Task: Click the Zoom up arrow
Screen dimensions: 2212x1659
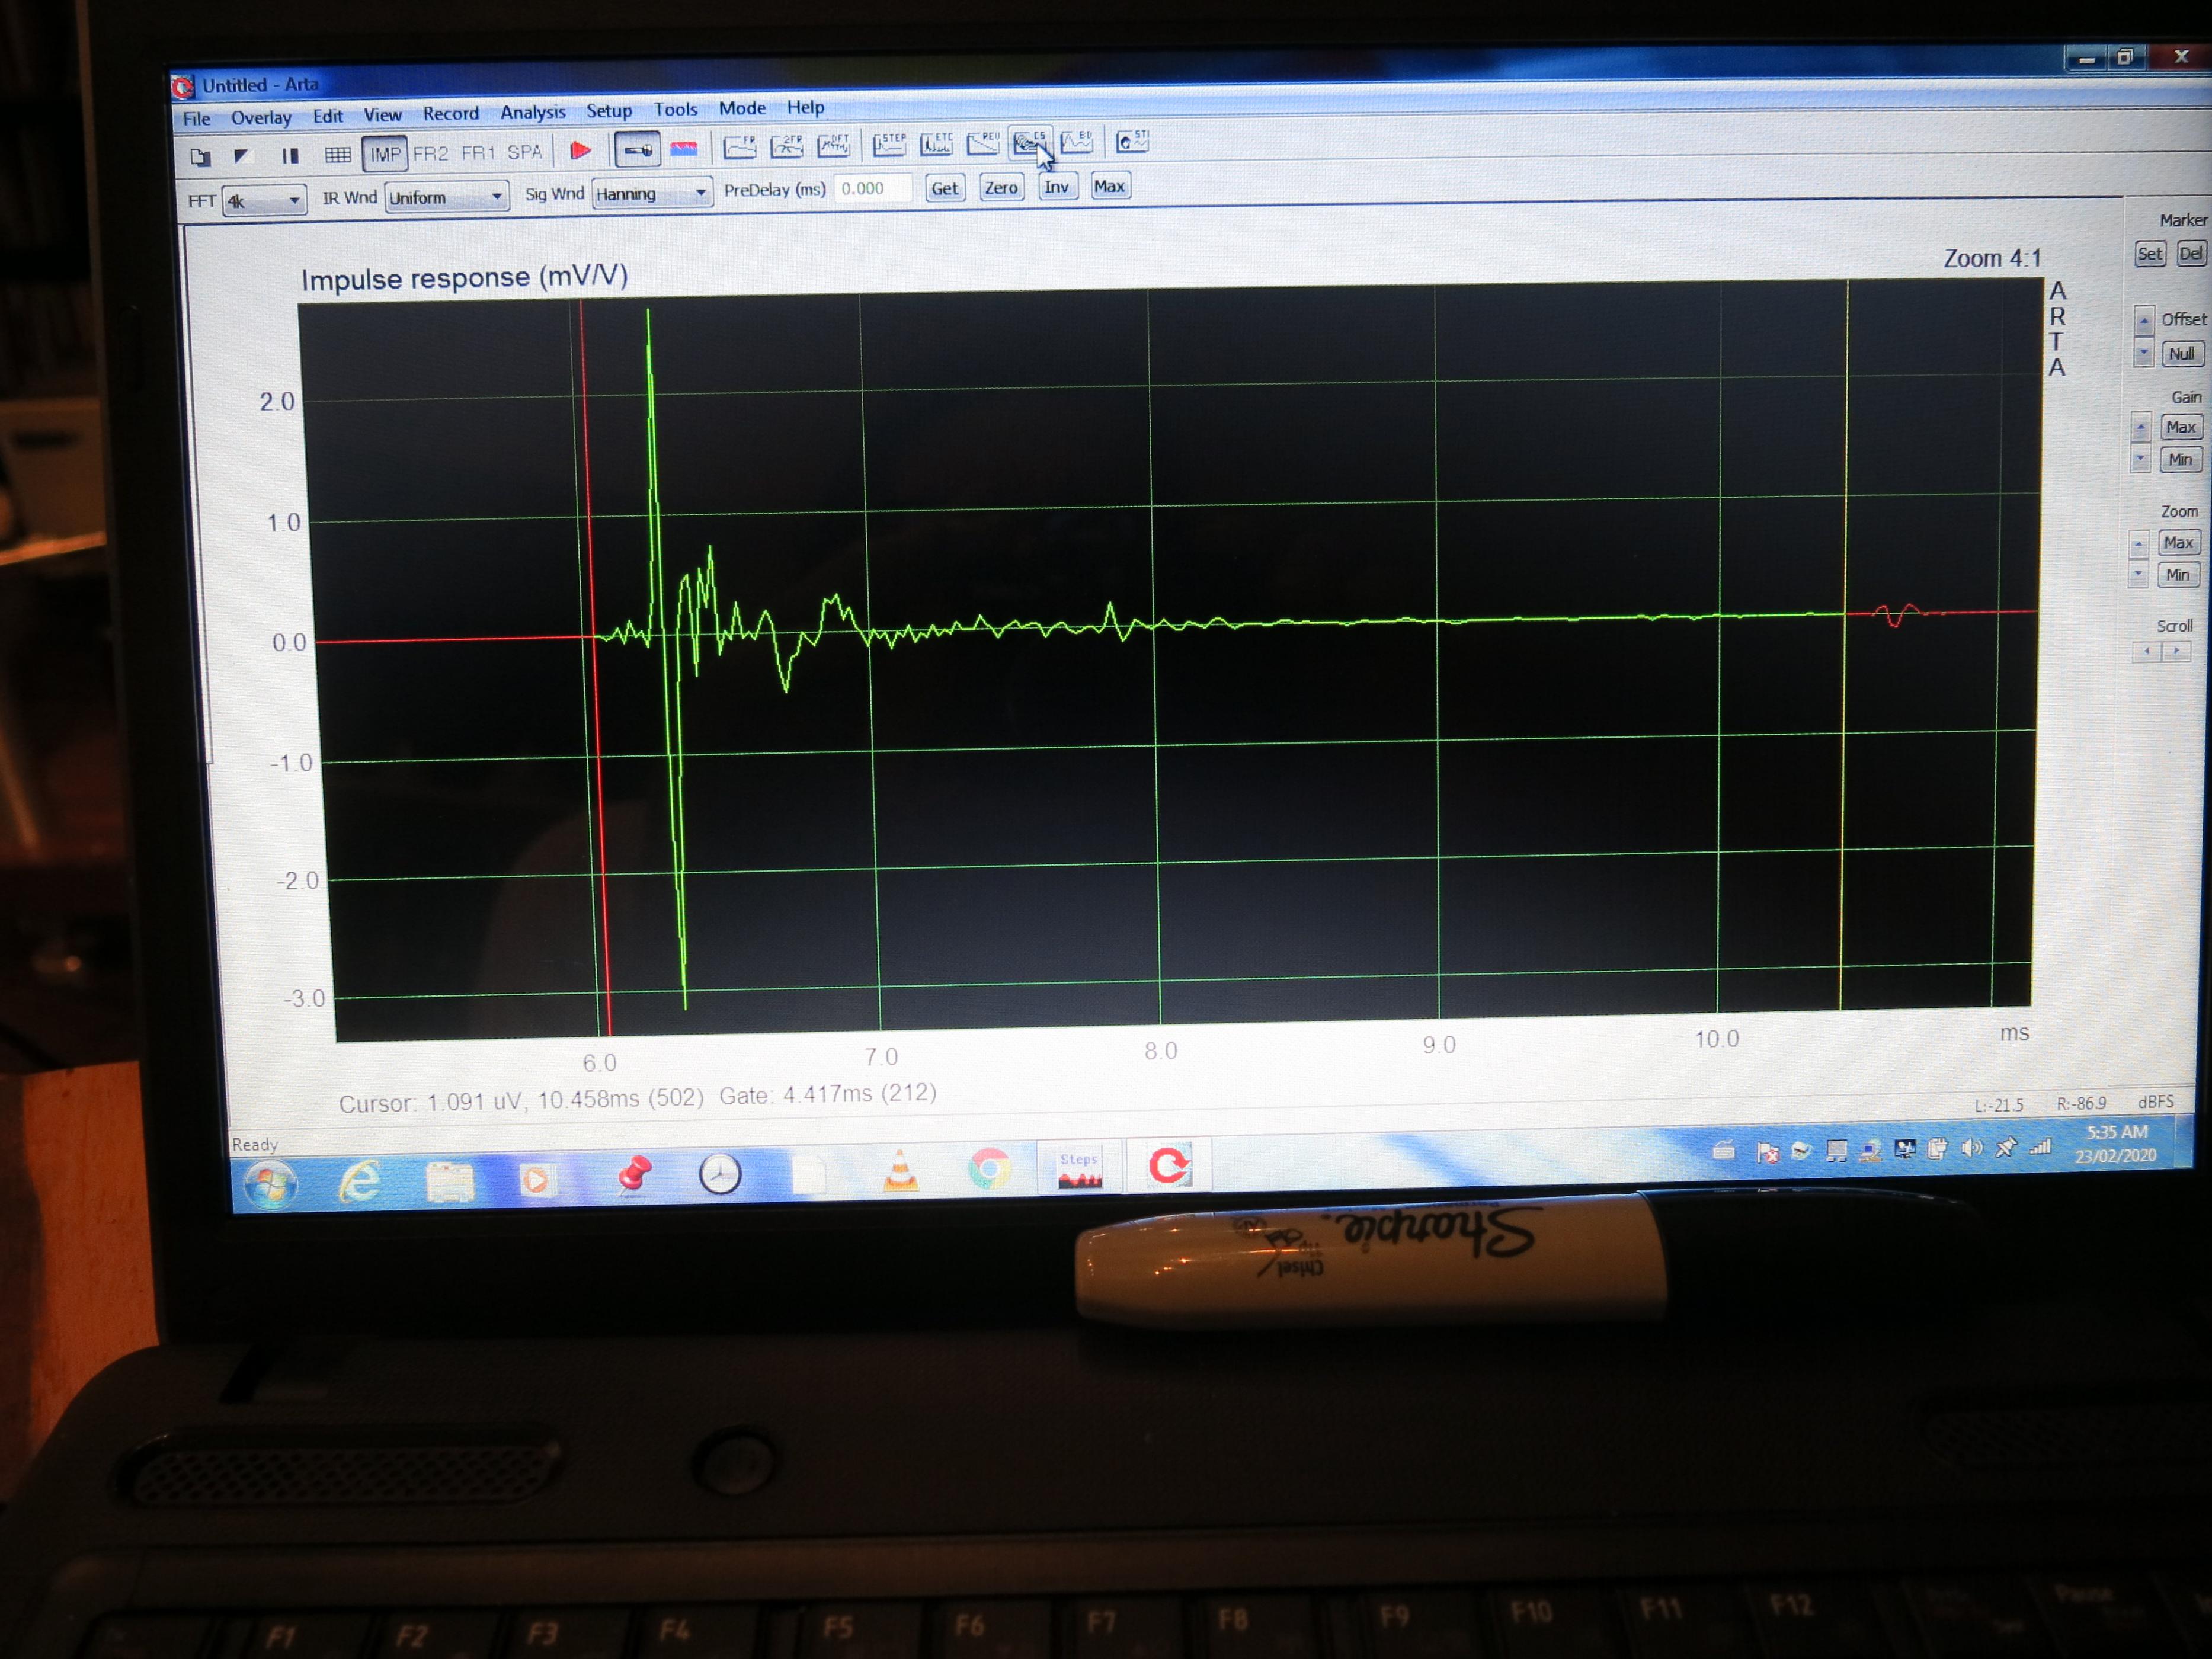Action: pyautogui.click(x=2139, y=544)
